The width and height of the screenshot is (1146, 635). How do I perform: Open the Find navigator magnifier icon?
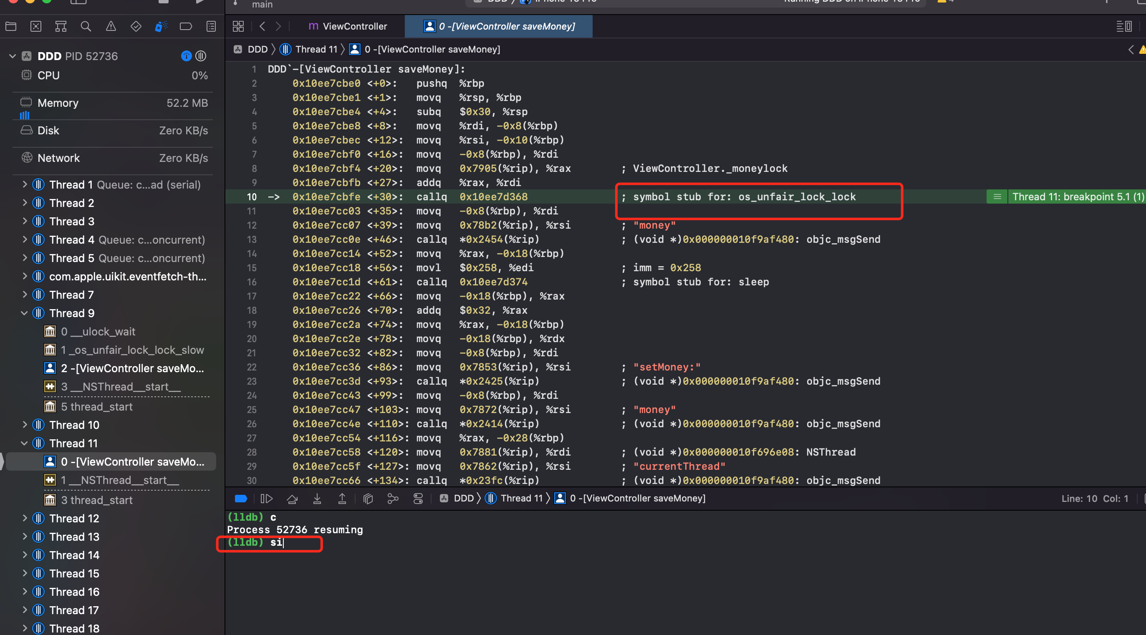pyautogui.click(x=86, y=26)
